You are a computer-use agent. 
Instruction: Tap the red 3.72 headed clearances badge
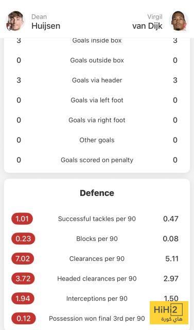[x=23, y=278]
